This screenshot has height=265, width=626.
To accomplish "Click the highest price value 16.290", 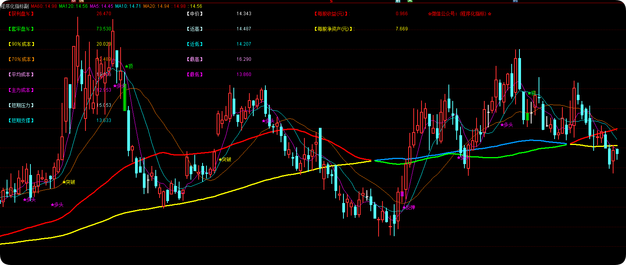I will (x=244, y=59).
